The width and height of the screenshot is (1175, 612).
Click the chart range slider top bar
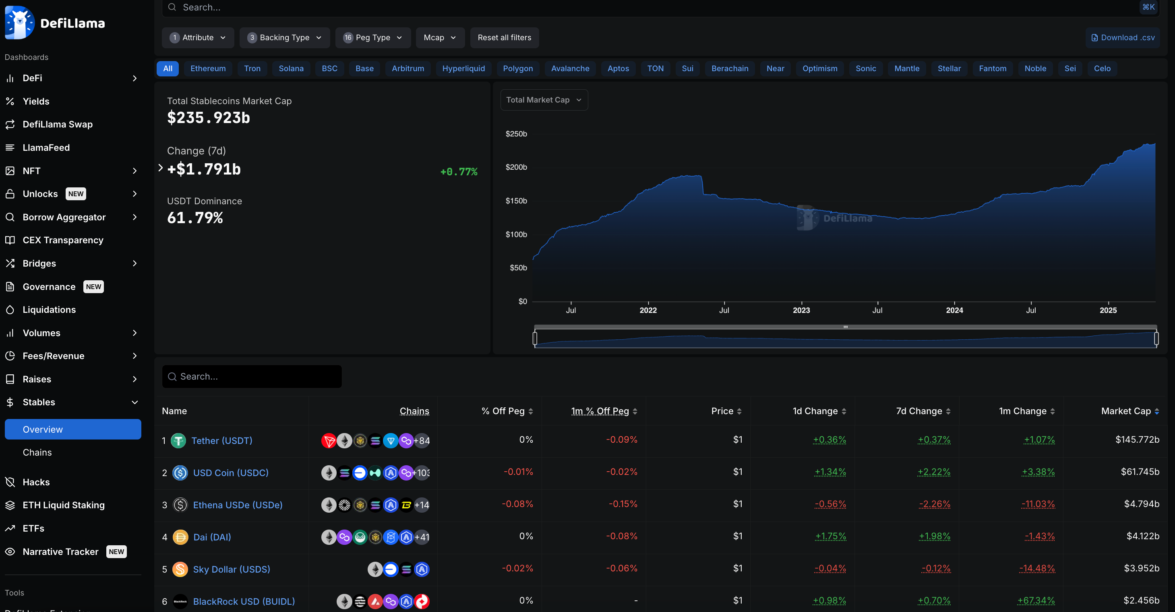click(845, 327)
